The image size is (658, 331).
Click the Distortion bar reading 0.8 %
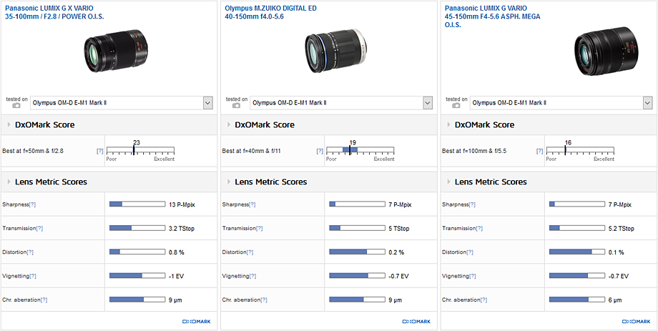[x=137, y=252]
